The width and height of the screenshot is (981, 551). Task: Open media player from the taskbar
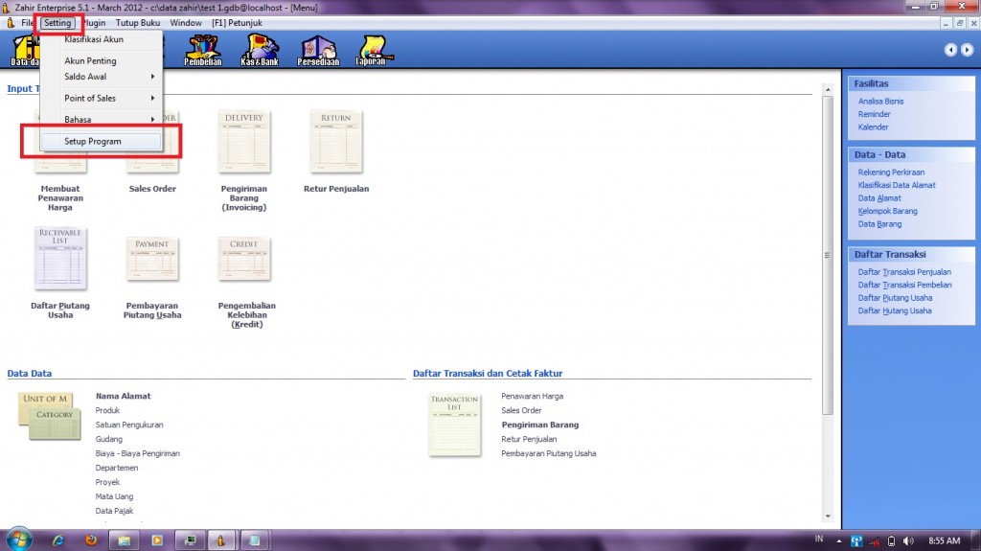(157, 540)
